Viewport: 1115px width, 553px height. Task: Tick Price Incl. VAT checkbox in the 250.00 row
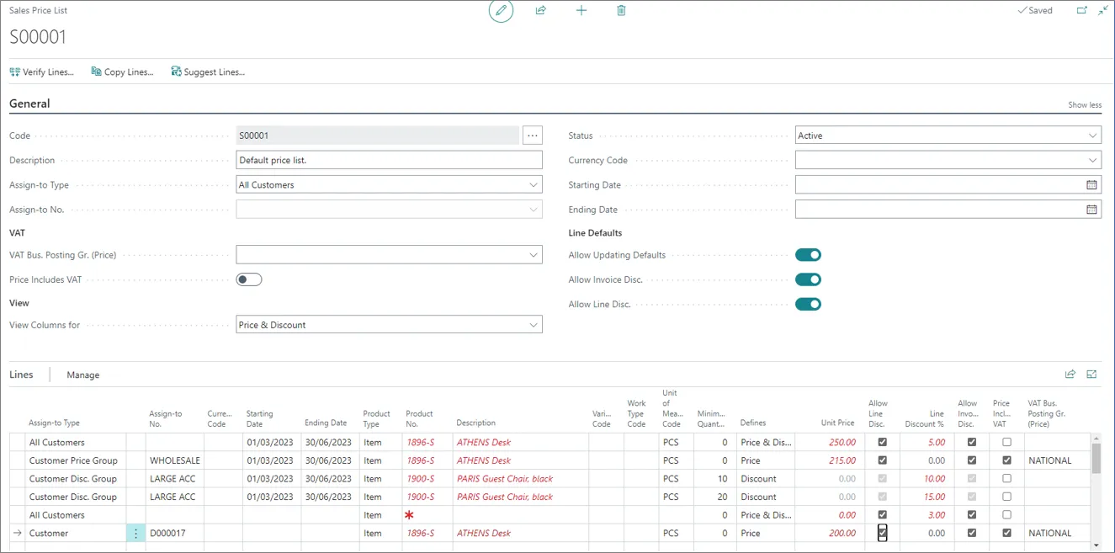tap(1006, 442)
